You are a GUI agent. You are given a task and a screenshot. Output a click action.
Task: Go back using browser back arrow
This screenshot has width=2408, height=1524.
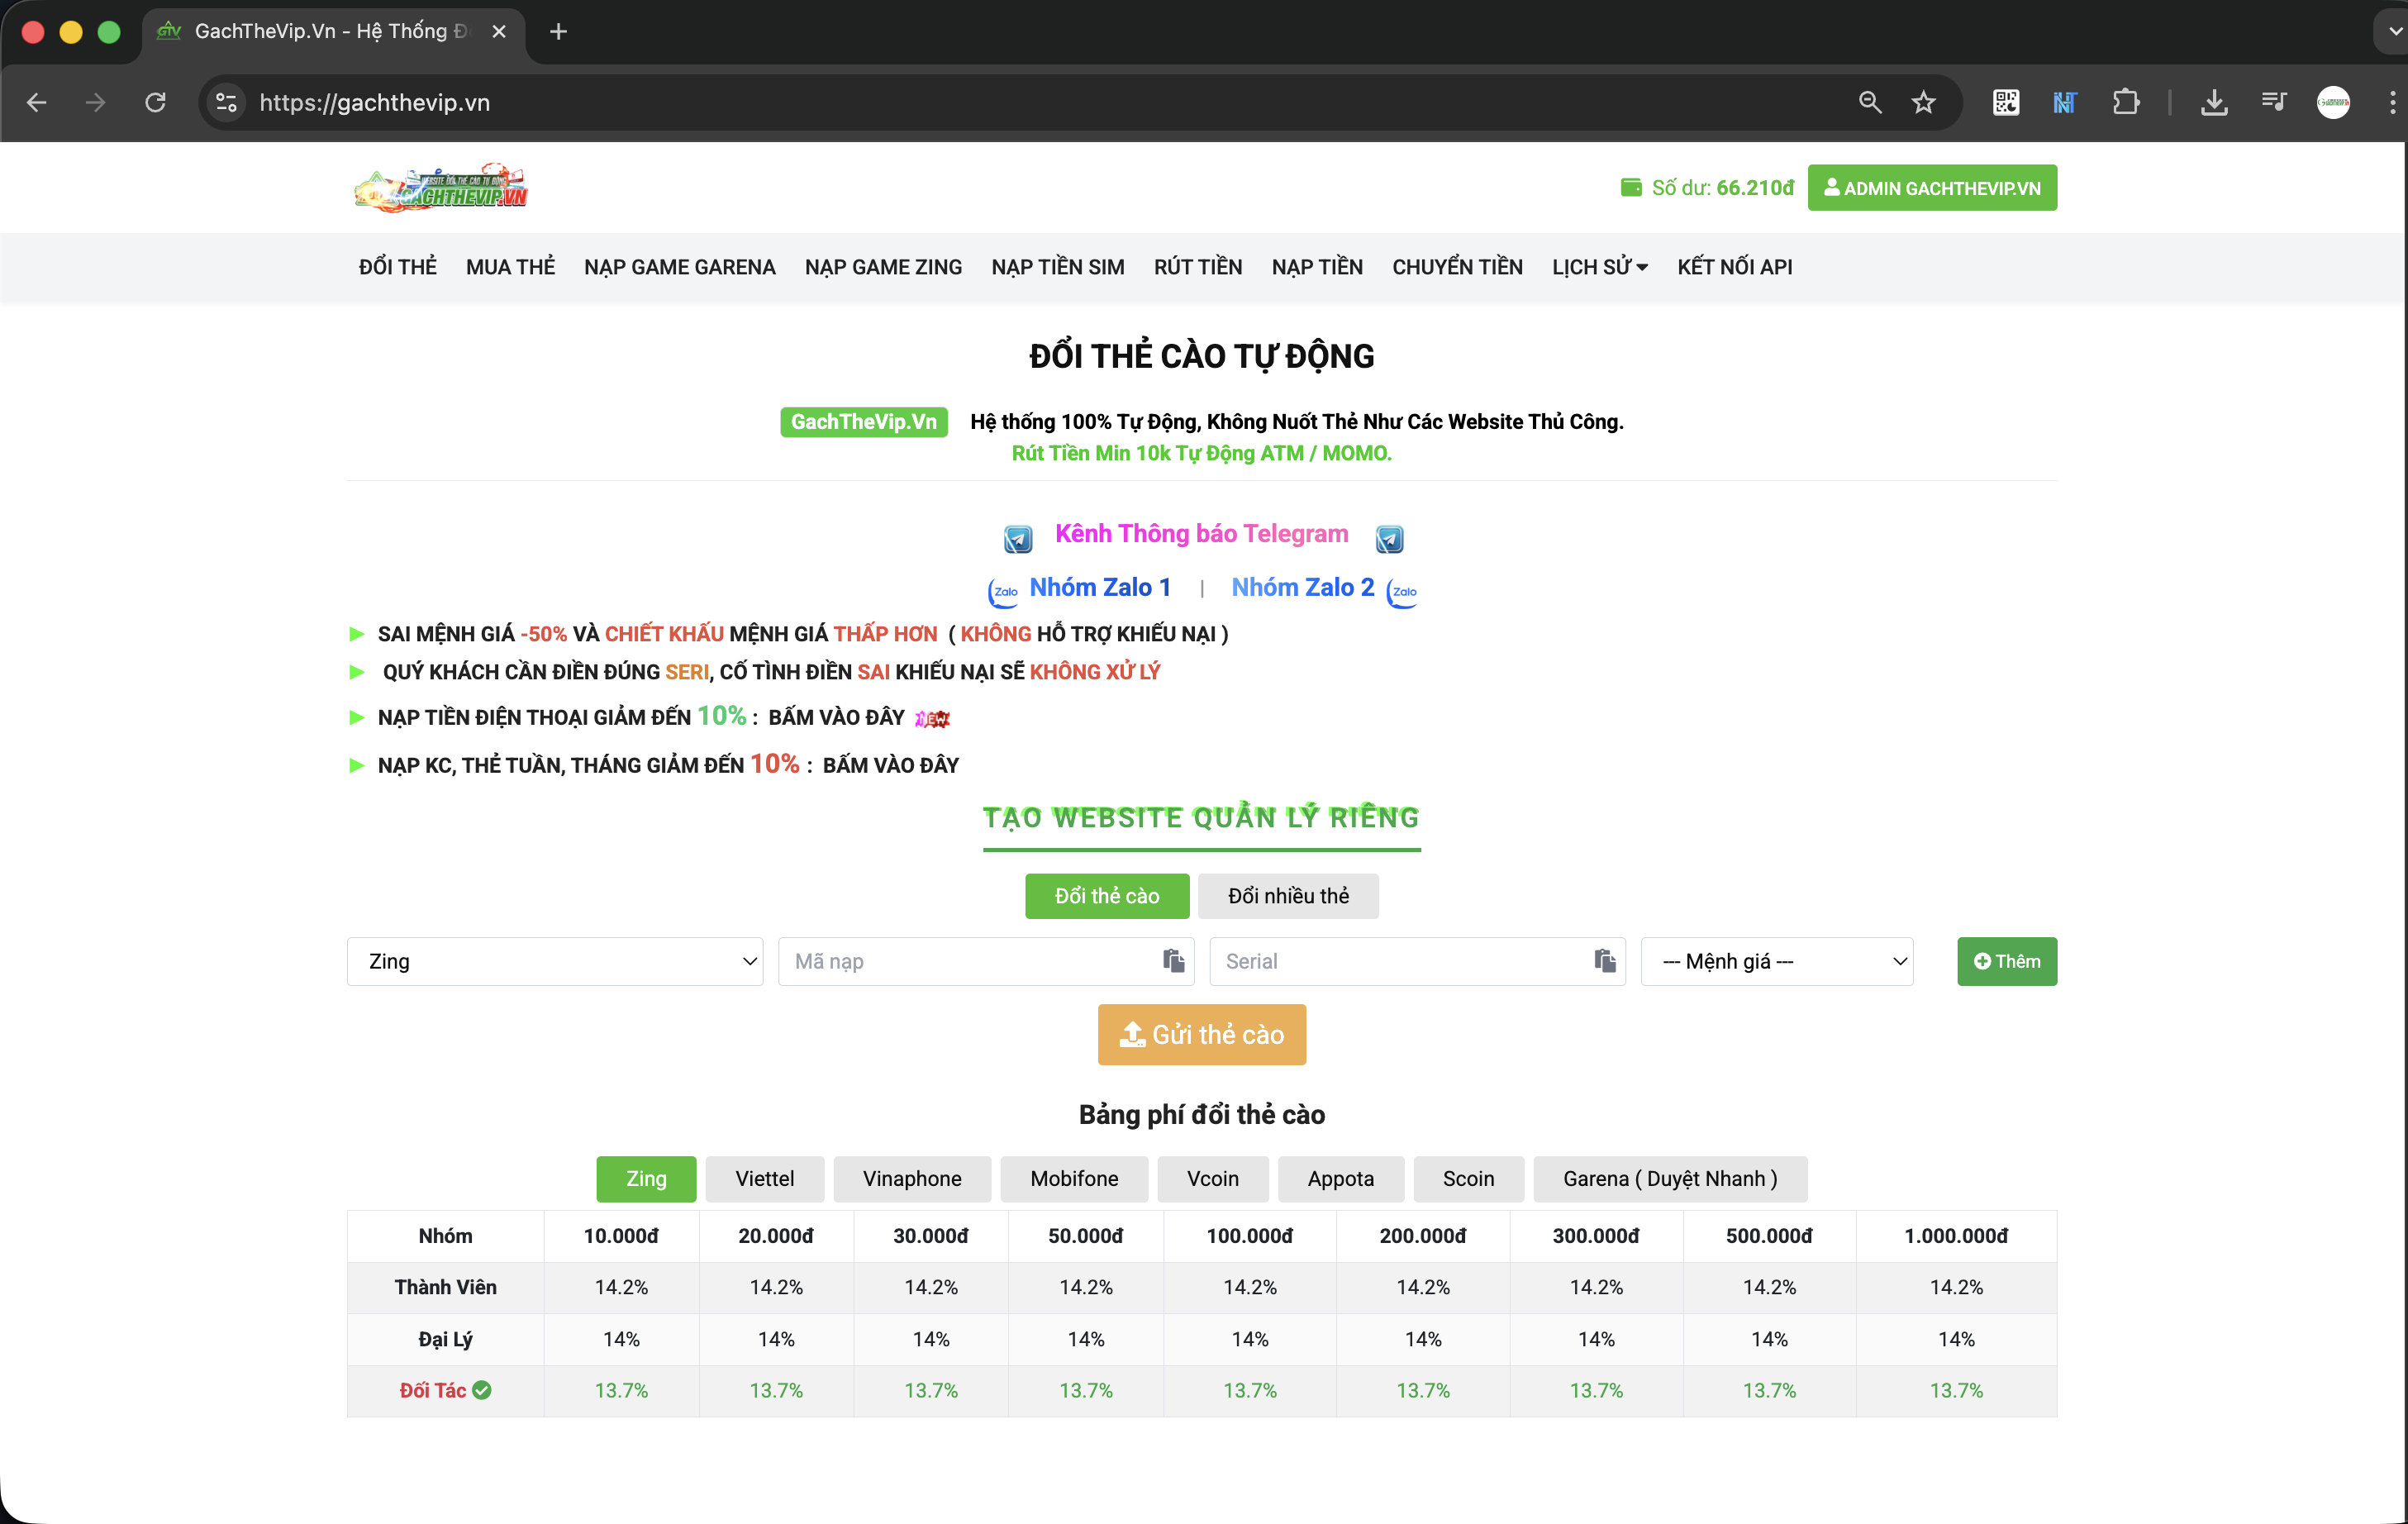point(37,102)
